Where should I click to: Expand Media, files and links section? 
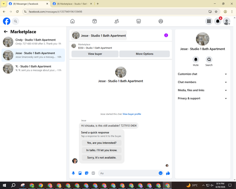click(202, 90)
